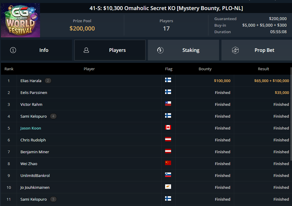292x206 pixels.
Task: Select Sami Kelopuro in rank 11
Action: pos(33,199)
